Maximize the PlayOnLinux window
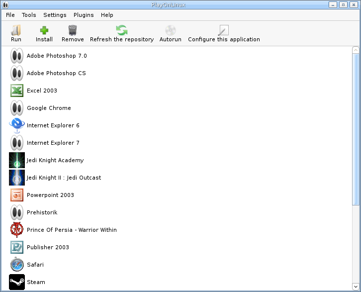Screen dimensions: 361x292 click(343, 4)
